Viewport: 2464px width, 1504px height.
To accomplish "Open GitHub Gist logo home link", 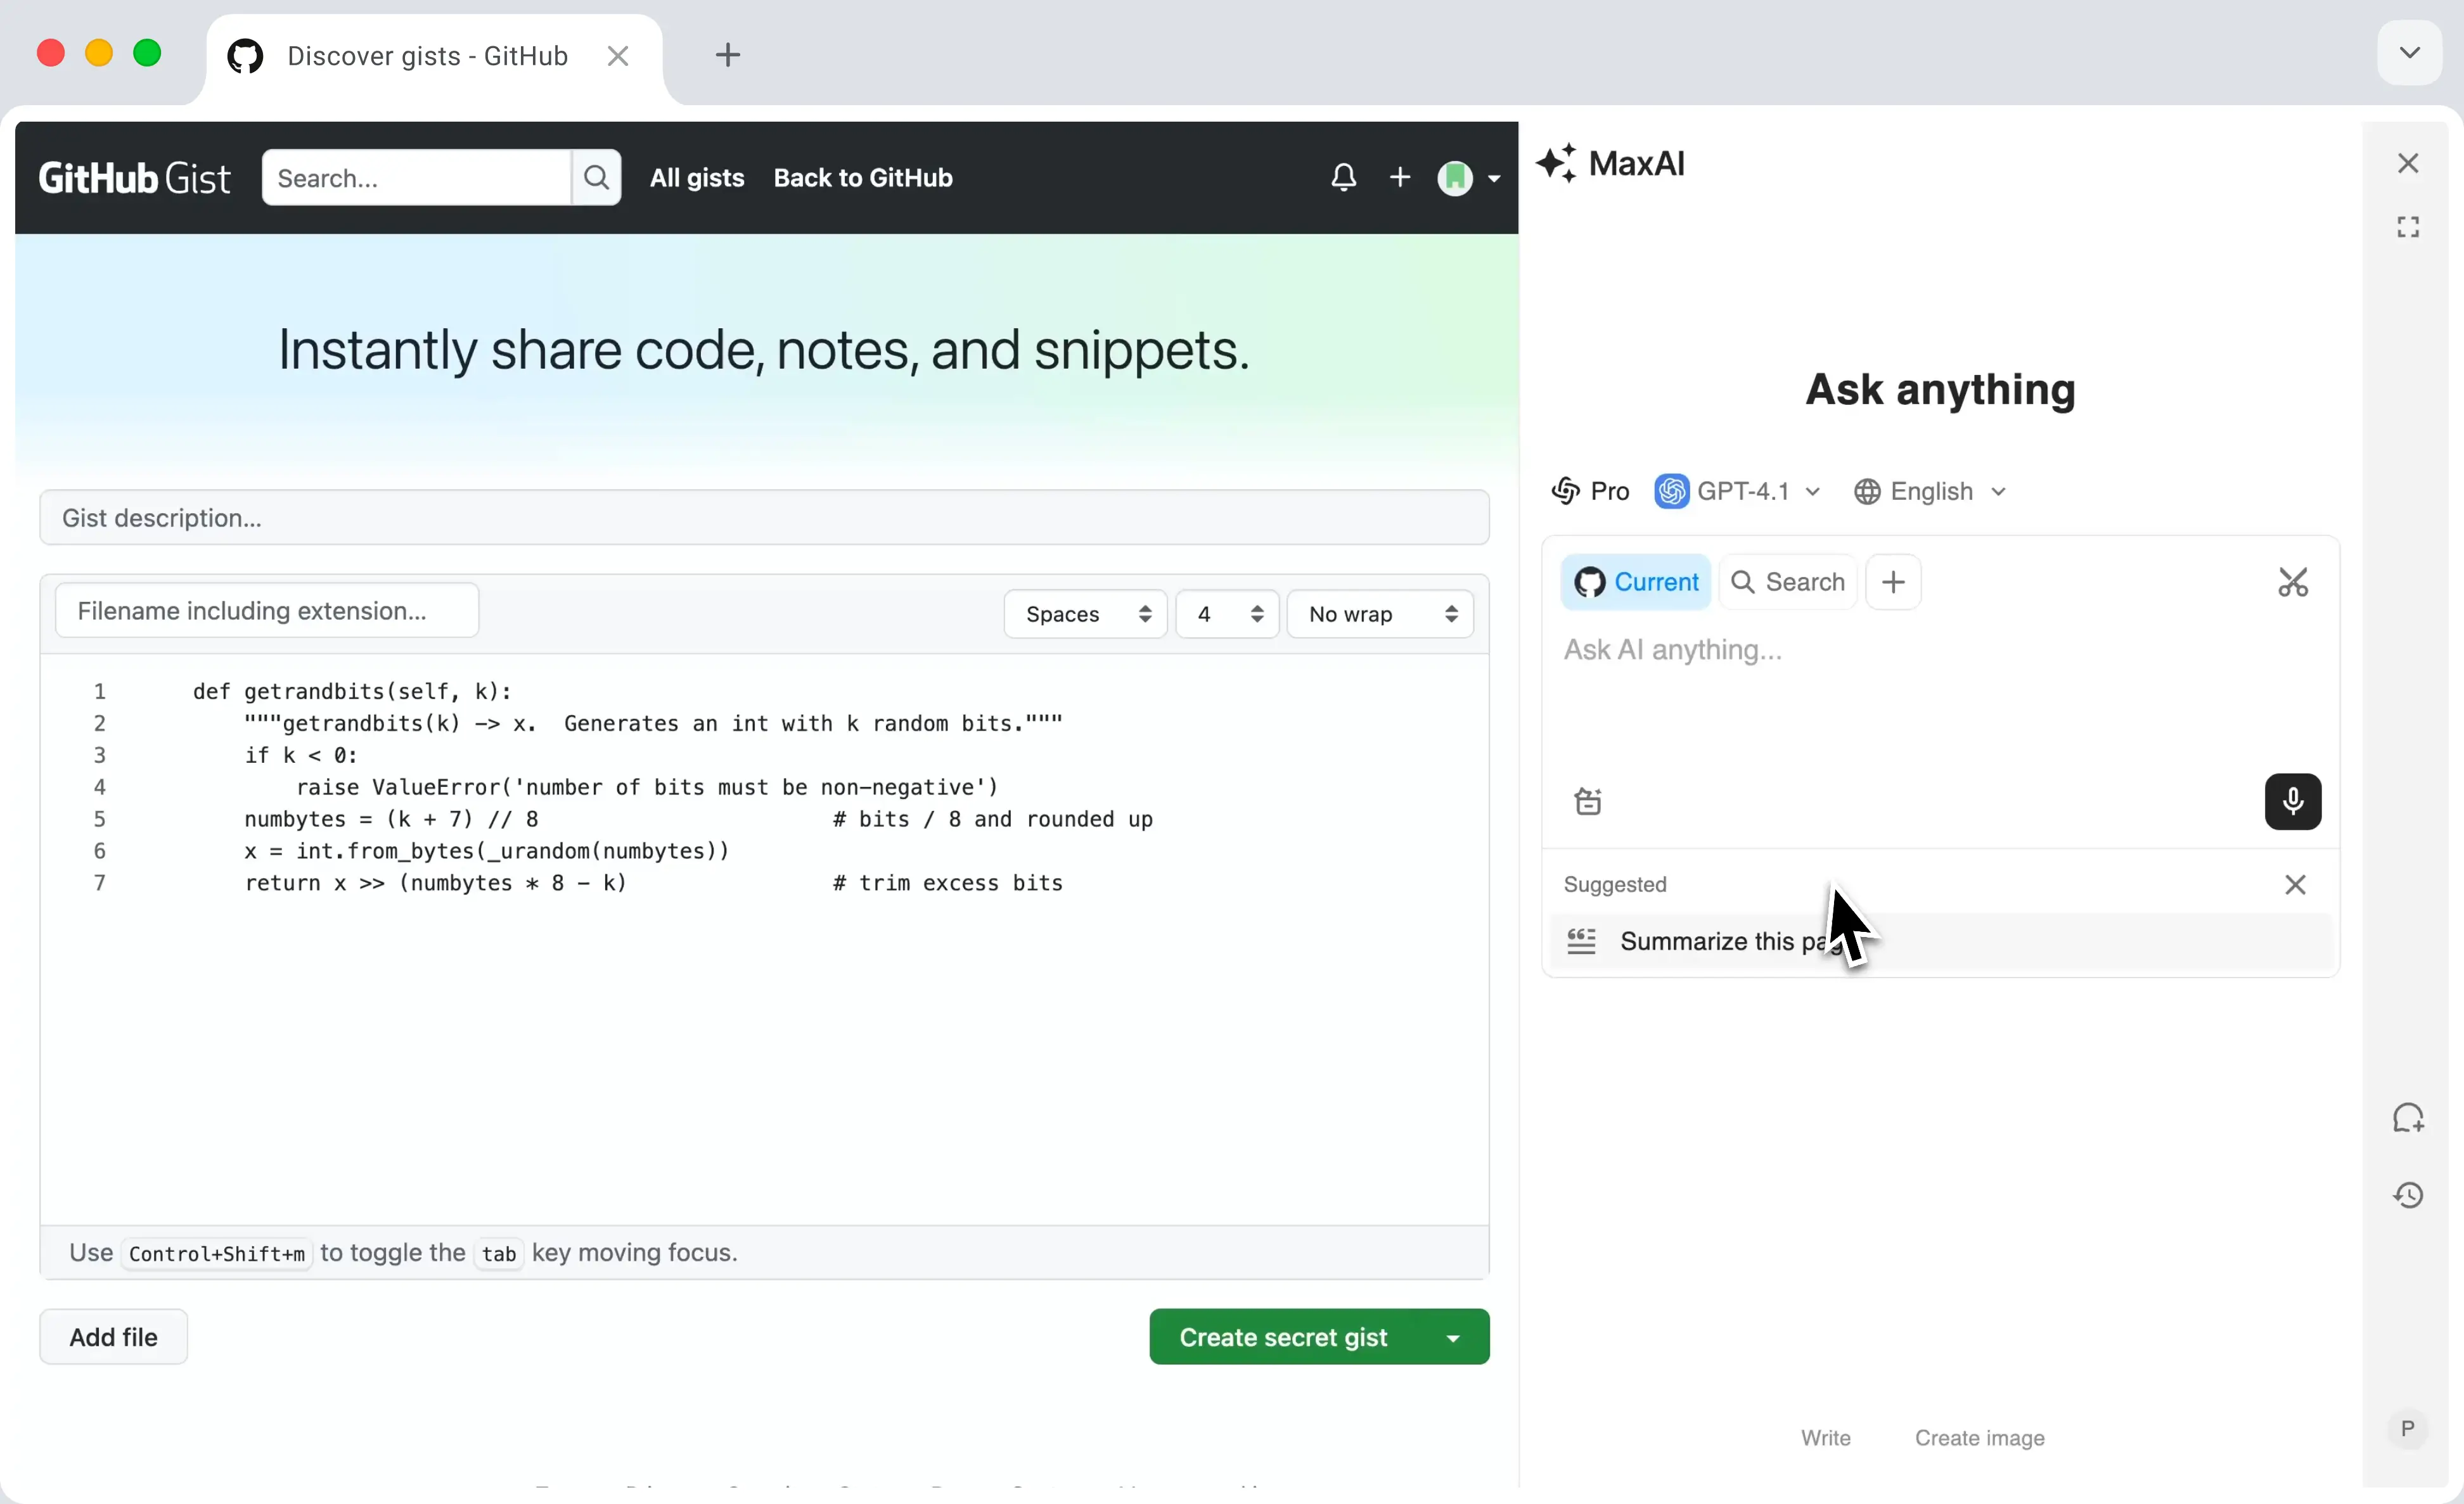I will click(x=134, y=178).
